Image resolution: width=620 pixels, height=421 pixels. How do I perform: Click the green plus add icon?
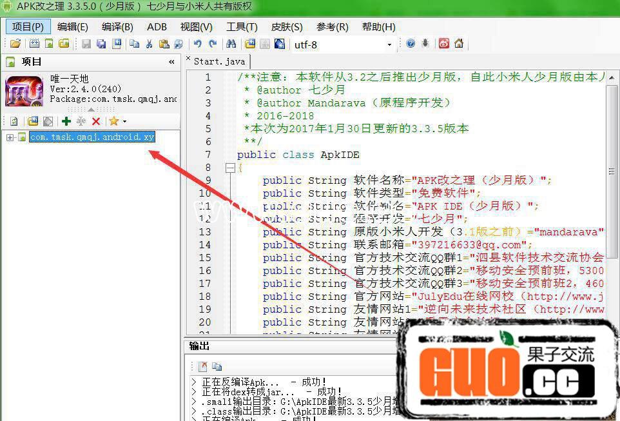(66, 121)
